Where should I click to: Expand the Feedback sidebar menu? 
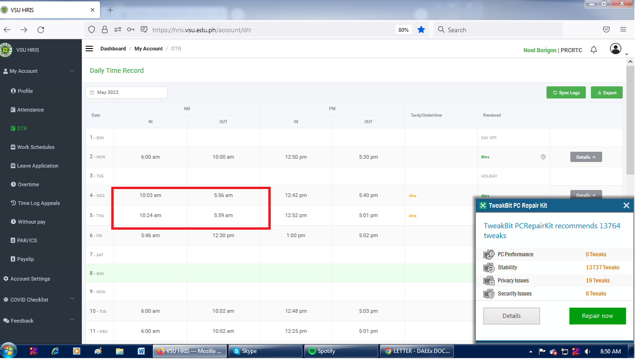coord(72,320)
